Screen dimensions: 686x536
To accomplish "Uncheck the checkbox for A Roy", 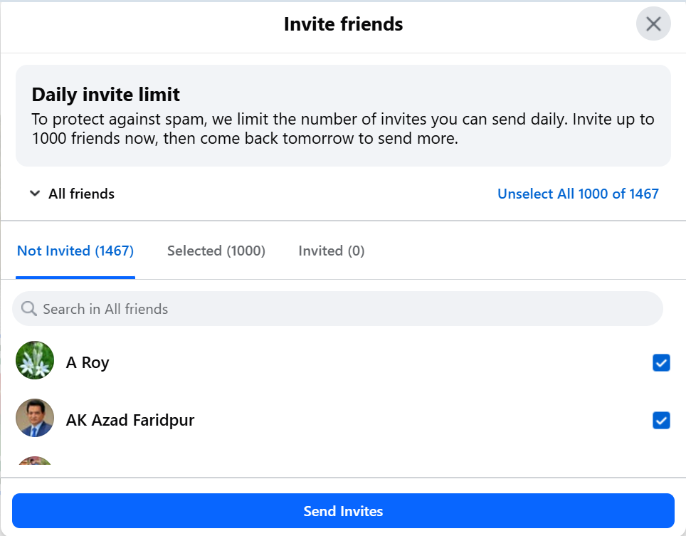I will coord(661,363).
